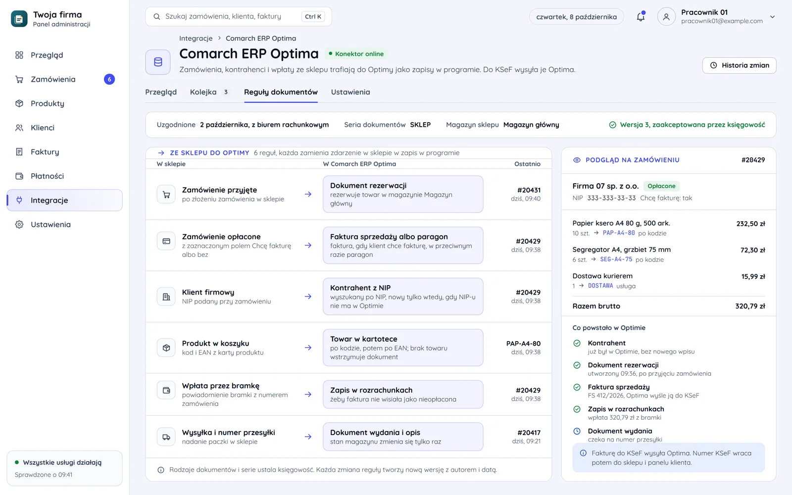Click the arrow in Klient firmowy rule row
The height and width of the screenshot is (495, 792).
coord(308,297)
